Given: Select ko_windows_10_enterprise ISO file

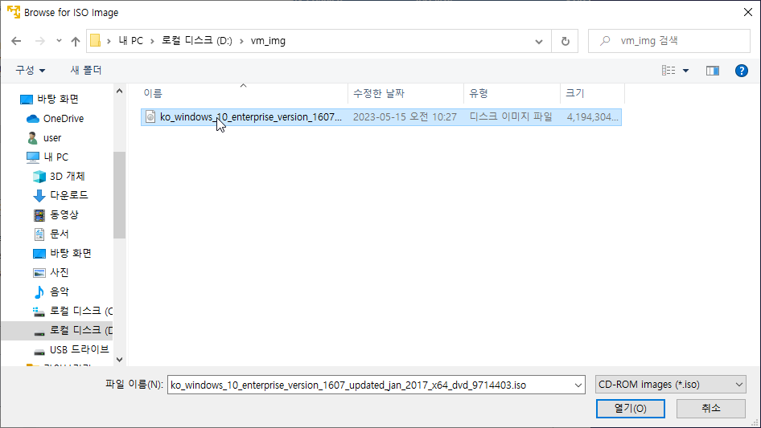Looking at the screenshot, I should click(381, 116).
